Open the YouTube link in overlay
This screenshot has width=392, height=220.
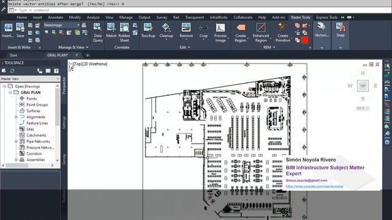[x=314, y=186]
